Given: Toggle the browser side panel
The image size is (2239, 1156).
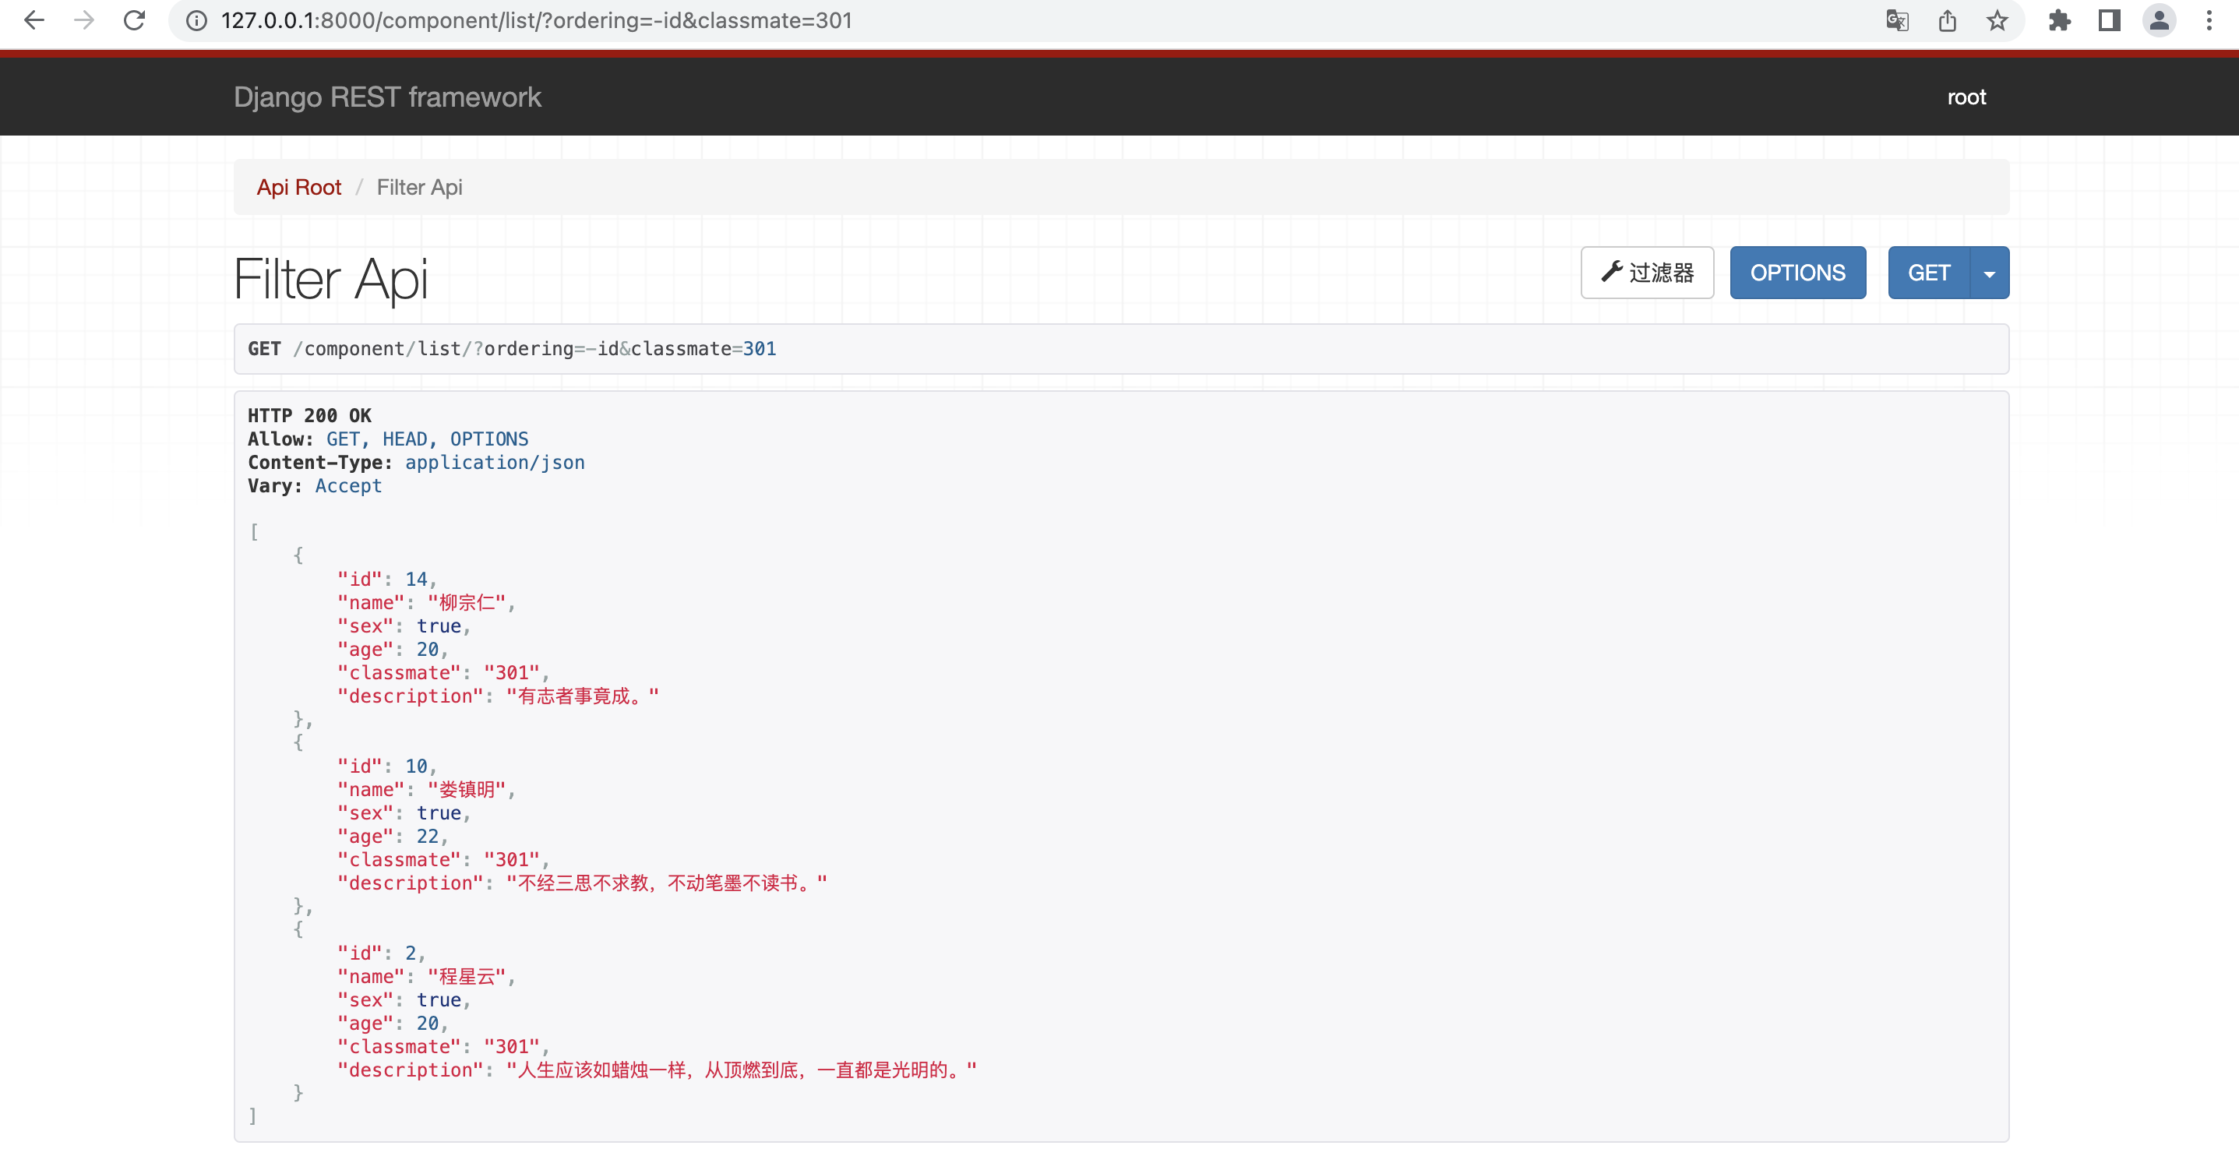Looking at the screenshot, I should [2110, 20].
